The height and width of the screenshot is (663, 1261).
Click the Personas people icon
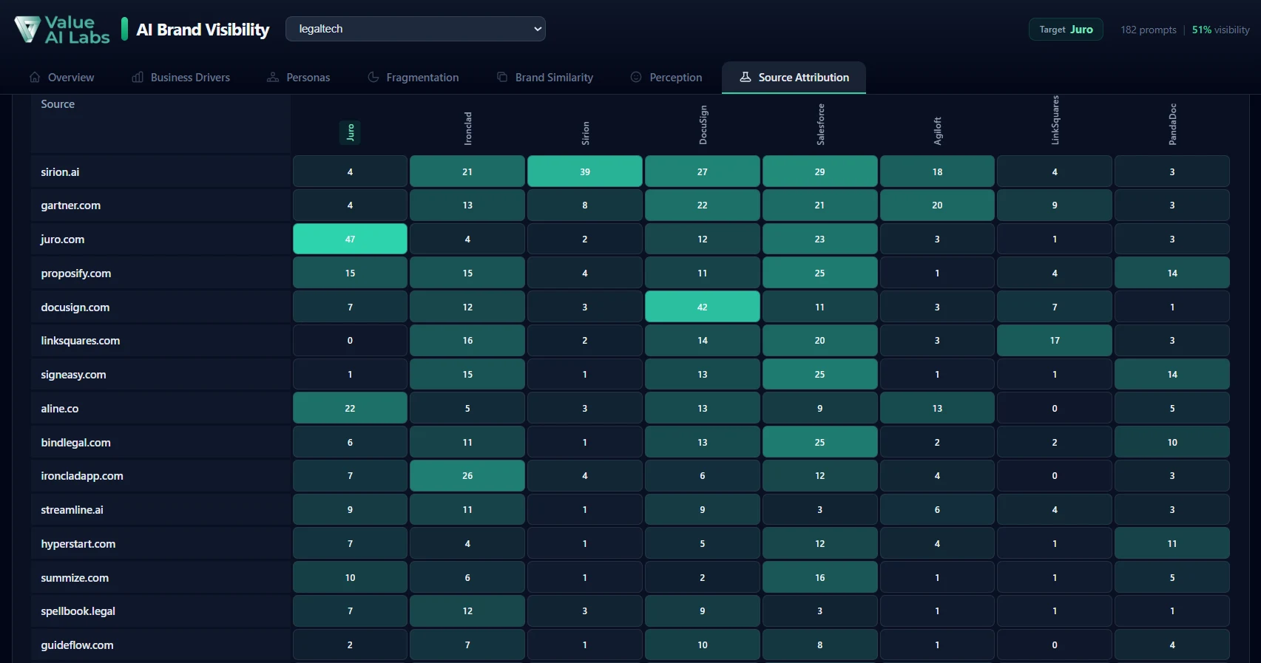[x=273, y=77]
